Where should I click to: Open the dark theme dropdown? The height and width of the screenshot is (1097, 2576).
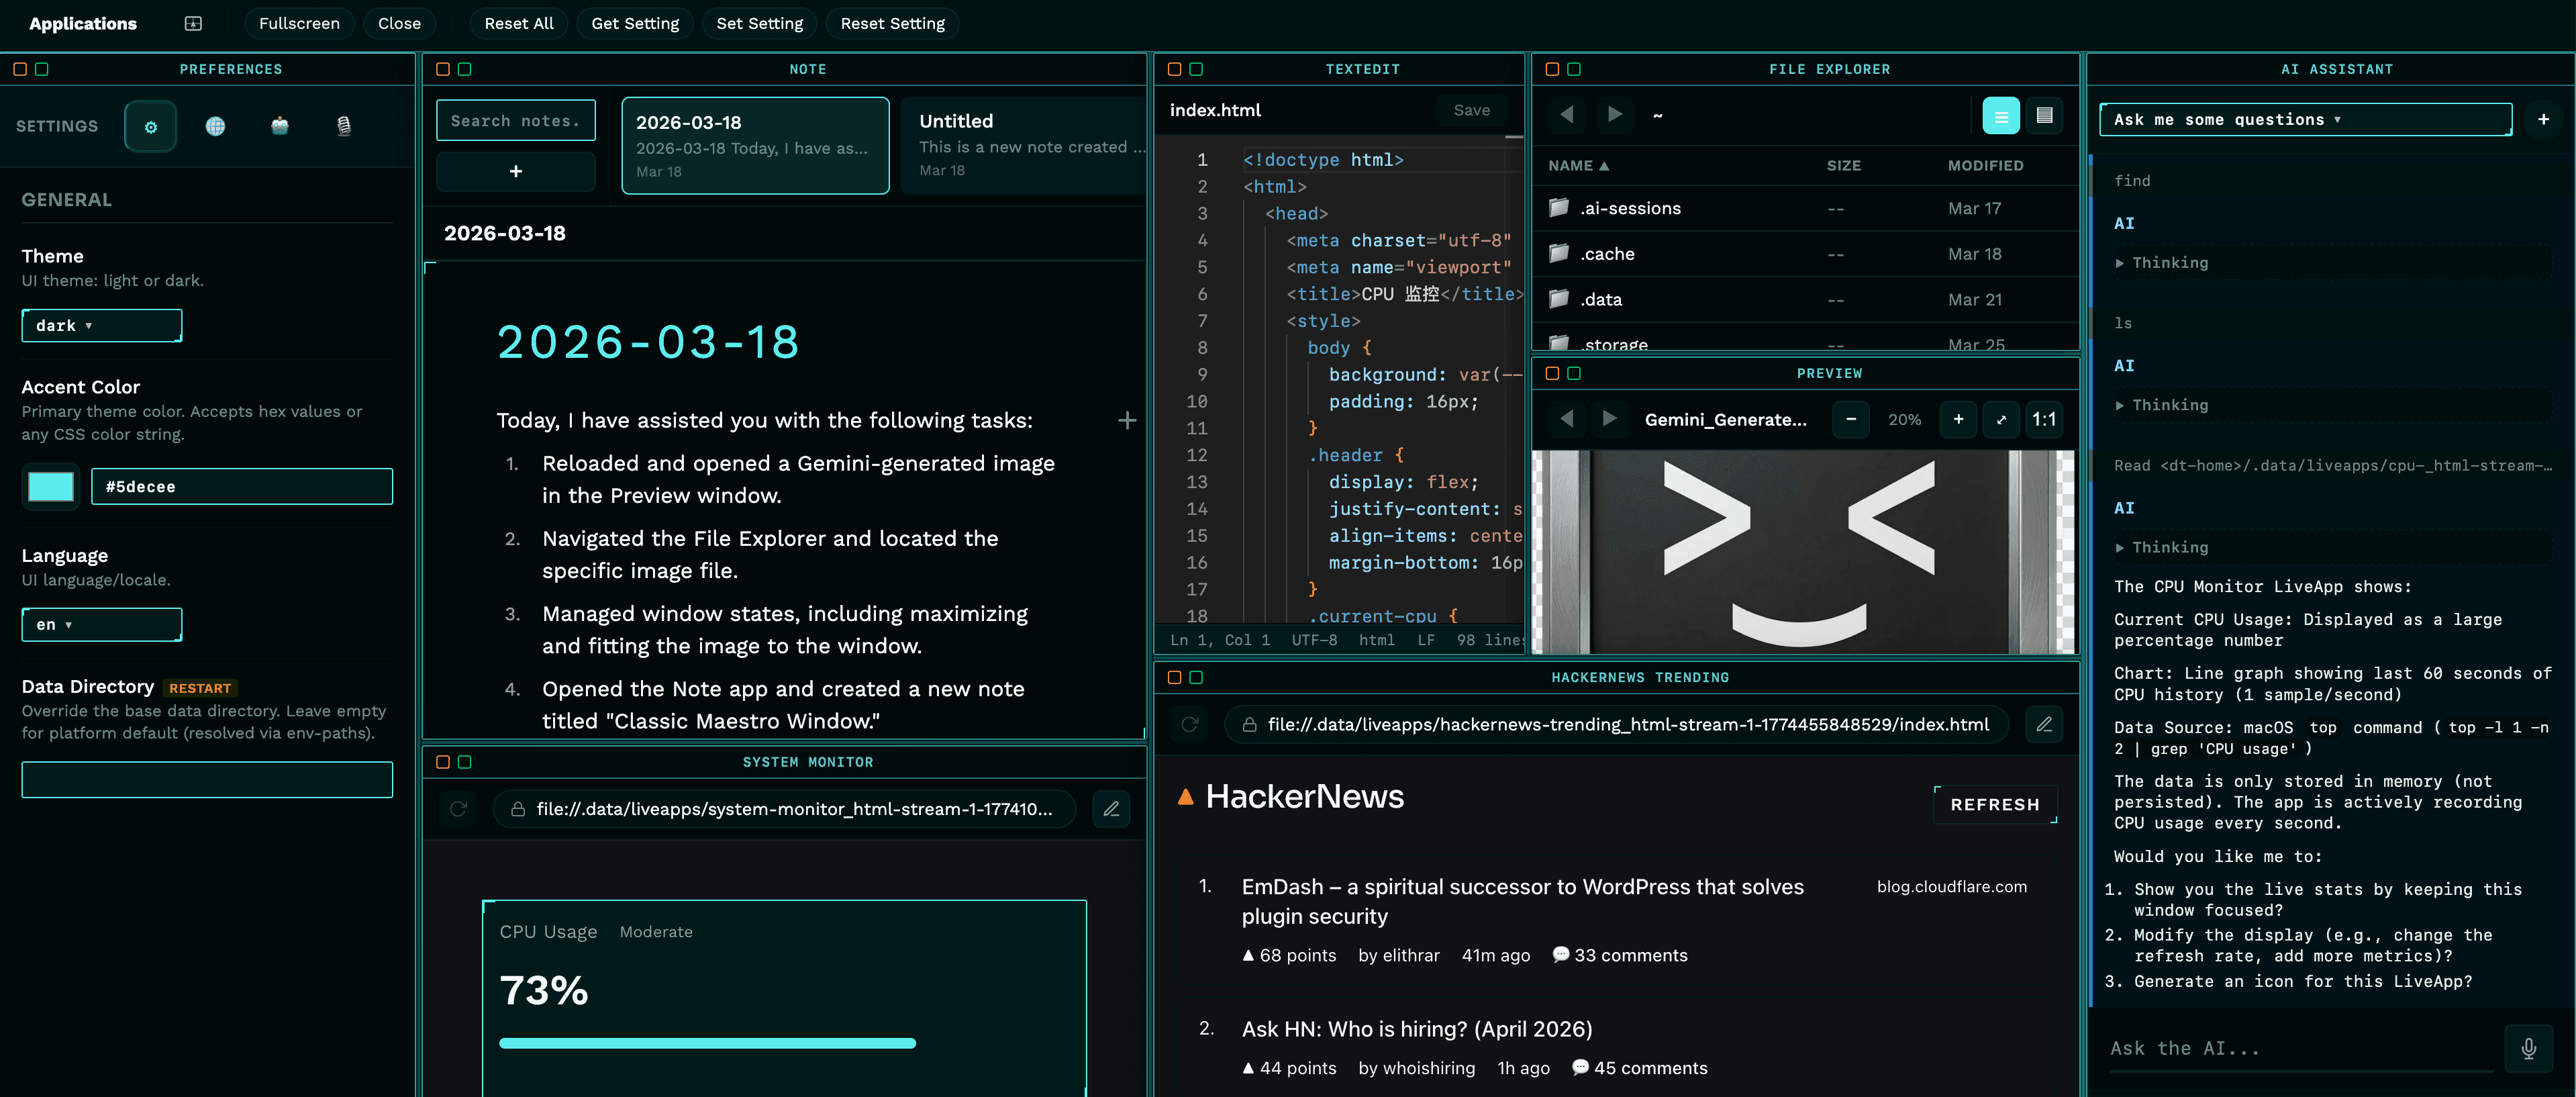(x=101, y=325)
